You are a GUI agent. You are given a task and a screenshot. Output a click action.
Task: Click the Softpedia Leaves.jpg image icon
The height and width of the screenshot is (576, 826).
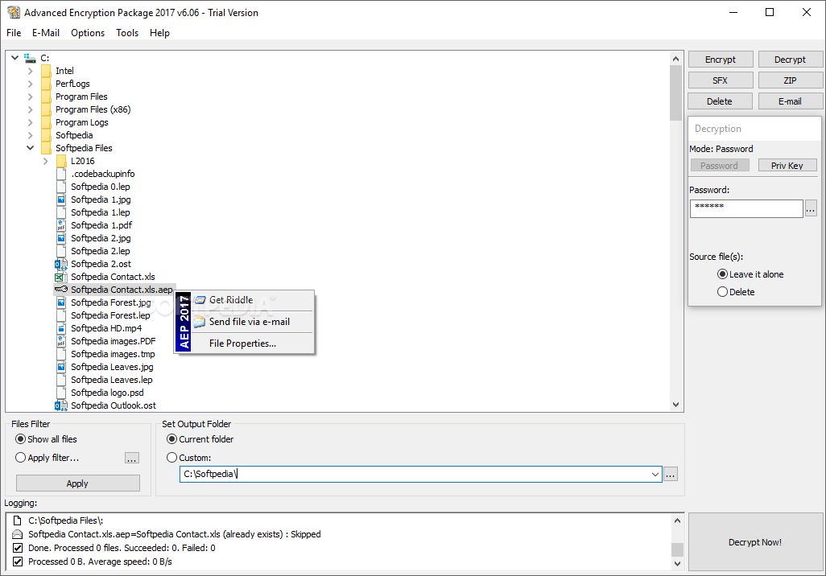click(x=61, y=367)
